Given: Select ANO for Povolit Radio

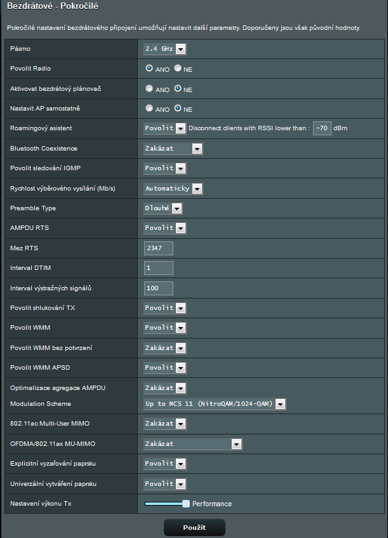Looking at the screenshot, I should tap(149, 69).
